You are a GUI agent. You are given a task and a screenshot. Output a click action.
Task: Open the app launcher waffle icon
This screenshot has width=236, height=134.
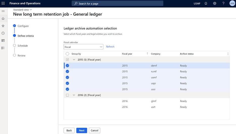(3, 4)
